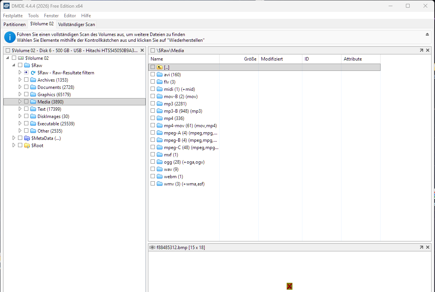435x292 pixels.
Task: Tick the checkbox for flv (3)
Action: [153, 82]
